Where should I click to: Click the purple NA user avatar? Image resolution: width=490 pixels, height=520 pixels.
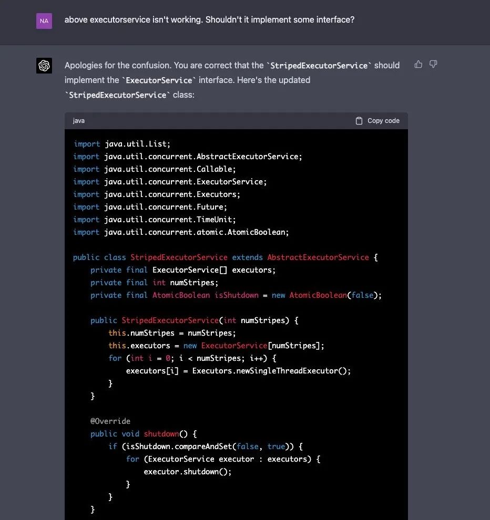point(44,21)
